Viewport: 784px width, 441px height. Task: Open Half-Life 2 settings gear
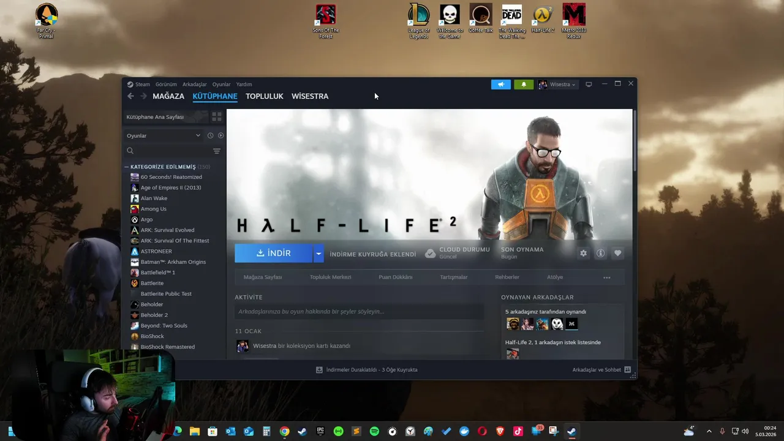[583, 253]
